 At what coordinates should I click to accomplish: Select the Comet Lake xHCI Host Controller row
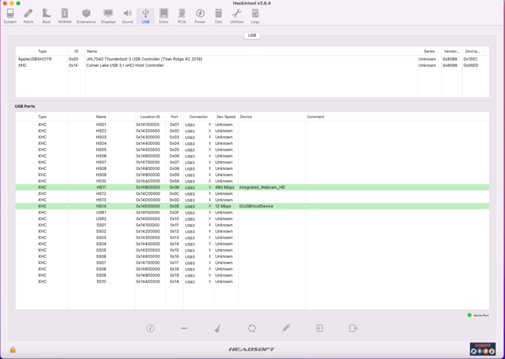[252, 65]
